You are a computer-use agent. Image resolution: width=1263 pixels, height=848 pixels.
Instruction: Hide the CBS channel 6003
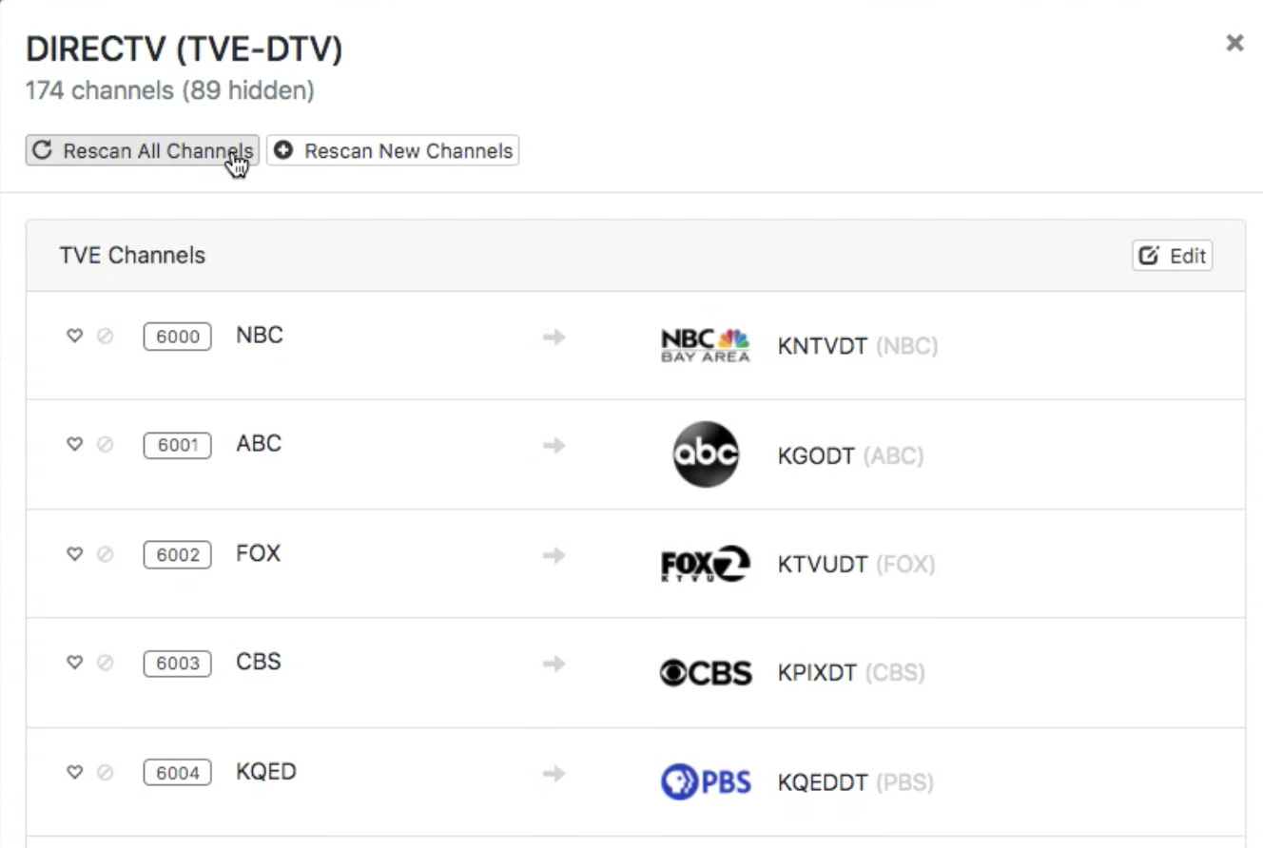(105, 663)
